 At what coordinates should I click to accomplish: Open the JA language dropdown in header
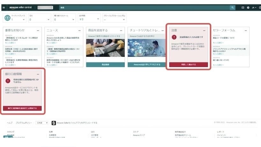click(254, 7)
